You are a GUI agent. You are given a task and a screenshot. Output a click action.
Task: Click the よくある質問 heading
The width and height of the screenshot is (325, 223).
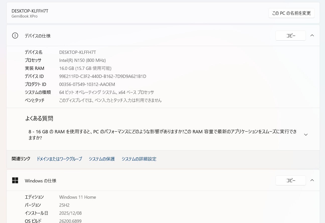[x=39, y=118]
